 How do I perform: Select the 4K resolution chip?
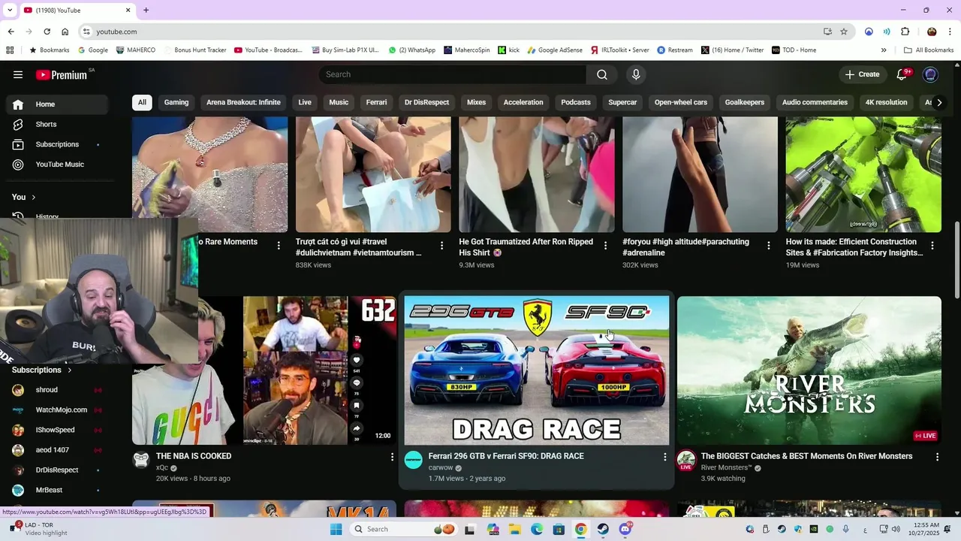tap(886, 102)
